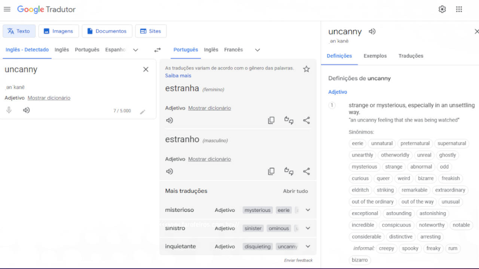Switch to the Definições tab

click(339, 56)
